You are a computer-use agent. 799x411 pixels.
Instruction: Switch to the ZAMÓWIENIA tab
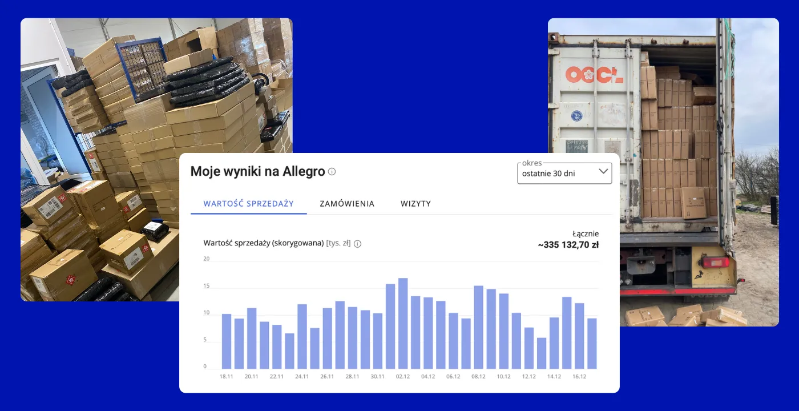(x=347, y=204)
